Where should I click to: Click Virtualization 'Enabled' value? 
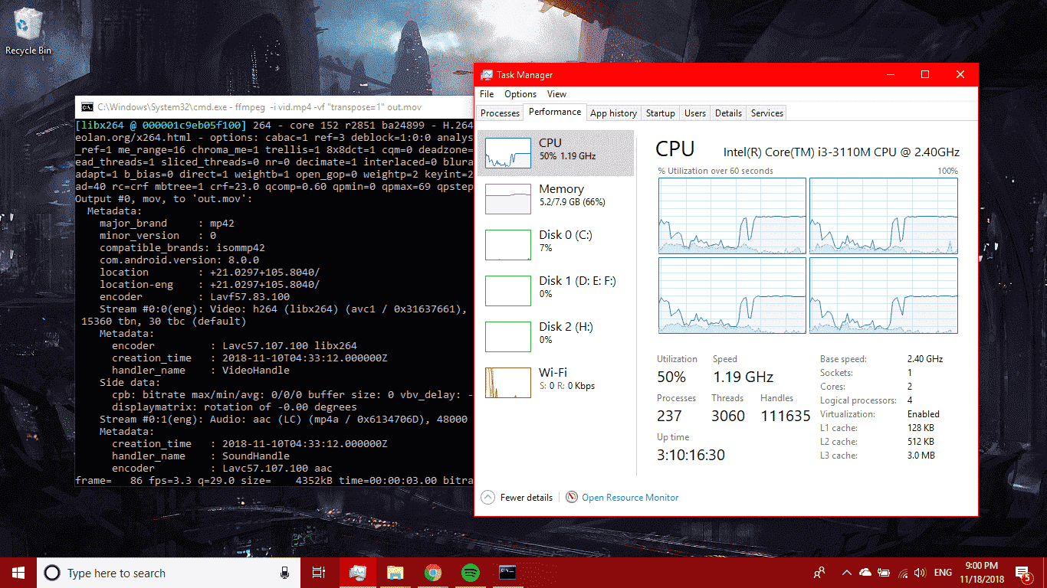point(923,414)
